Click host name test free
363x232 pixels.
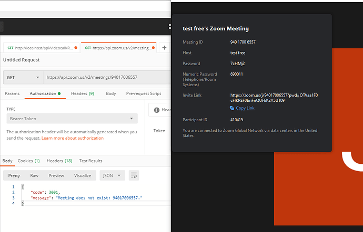pyautogui.click(x=237, y=52)
